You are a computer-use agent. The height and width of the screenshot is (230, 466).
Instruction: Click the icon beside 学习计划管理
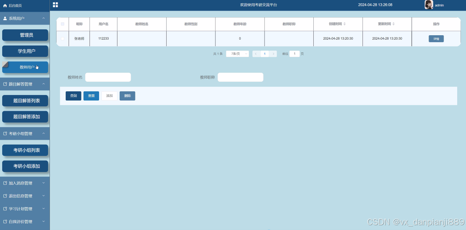(5, 209)
